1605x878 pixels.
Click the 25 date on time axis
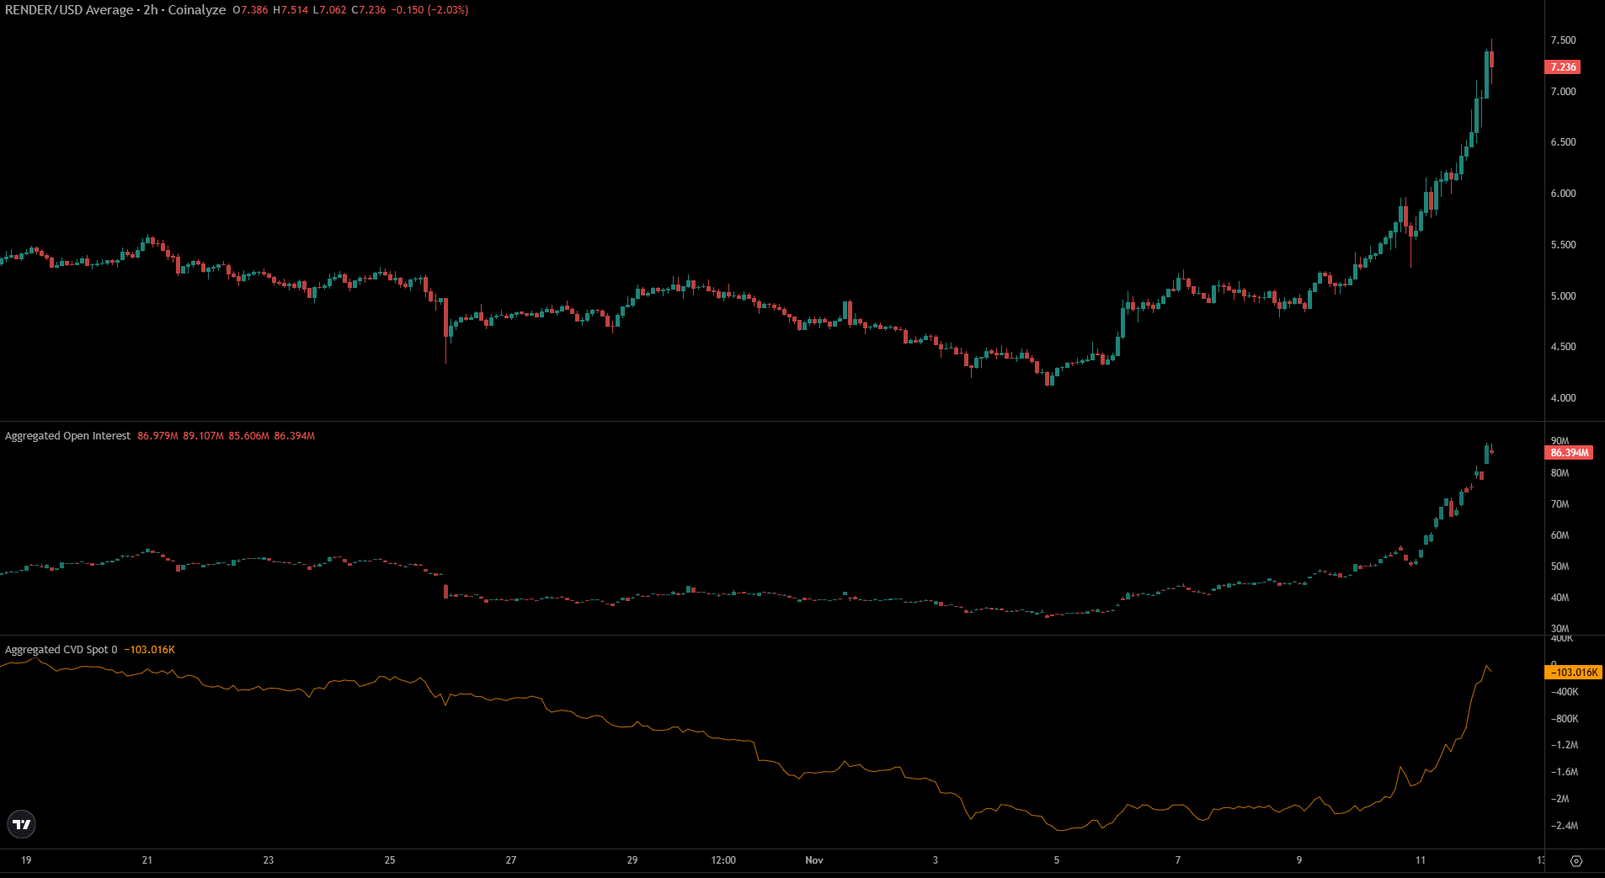390,860
